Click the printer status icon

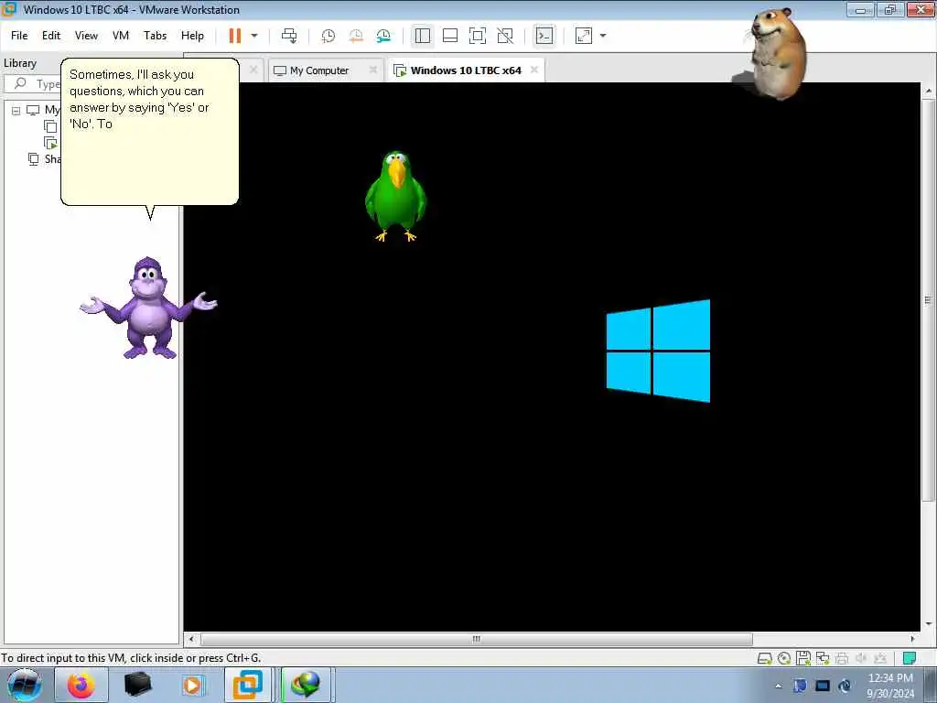point(842,659)
